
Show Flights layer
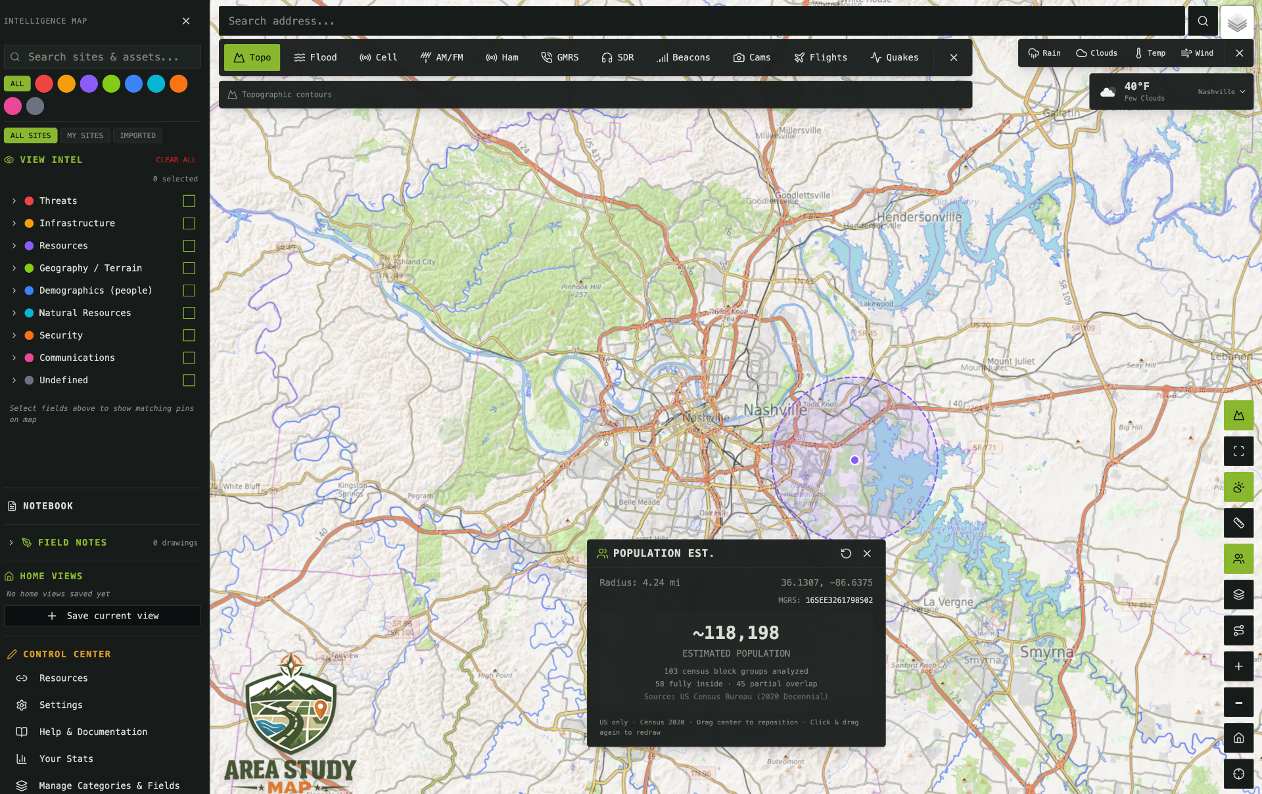[820, 57]
